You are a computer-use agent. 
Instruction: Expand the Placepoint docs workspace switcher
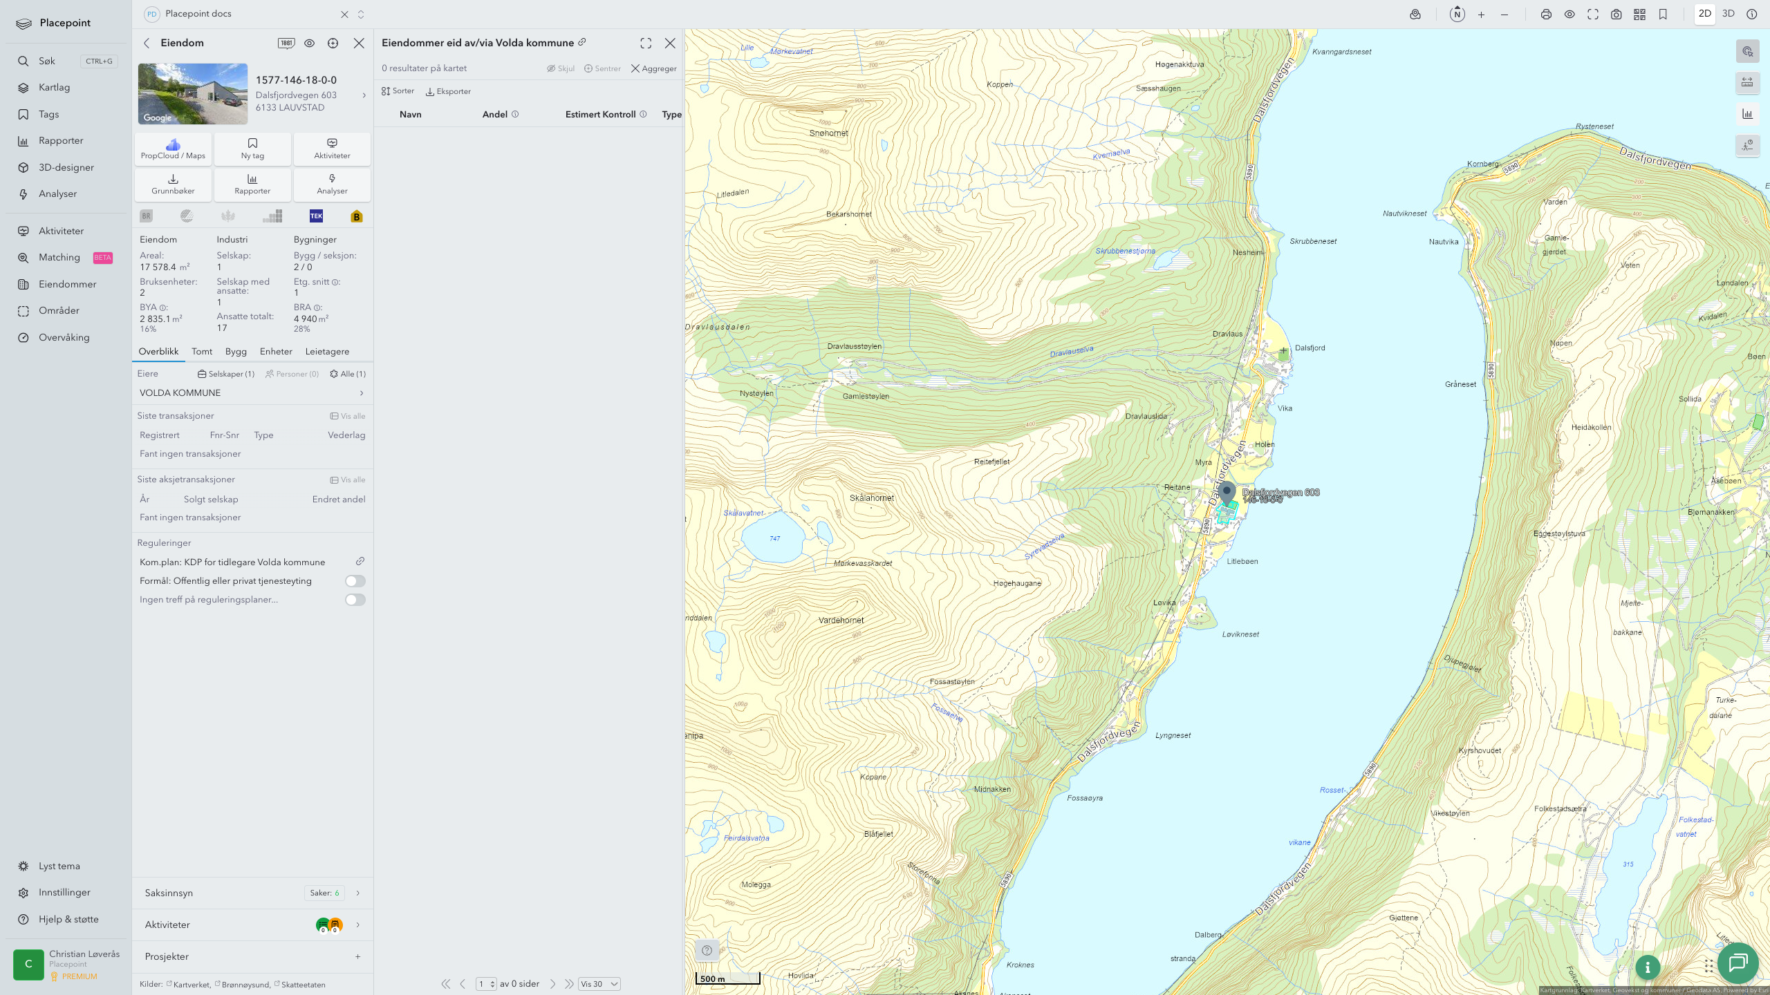point(361,15)
